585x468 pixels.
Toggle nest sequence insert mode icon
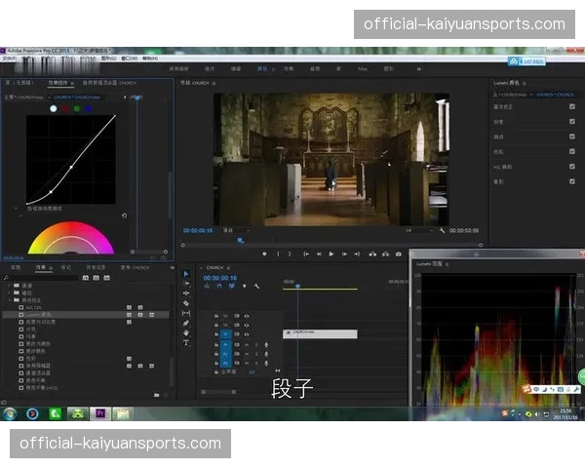[207, 287]
